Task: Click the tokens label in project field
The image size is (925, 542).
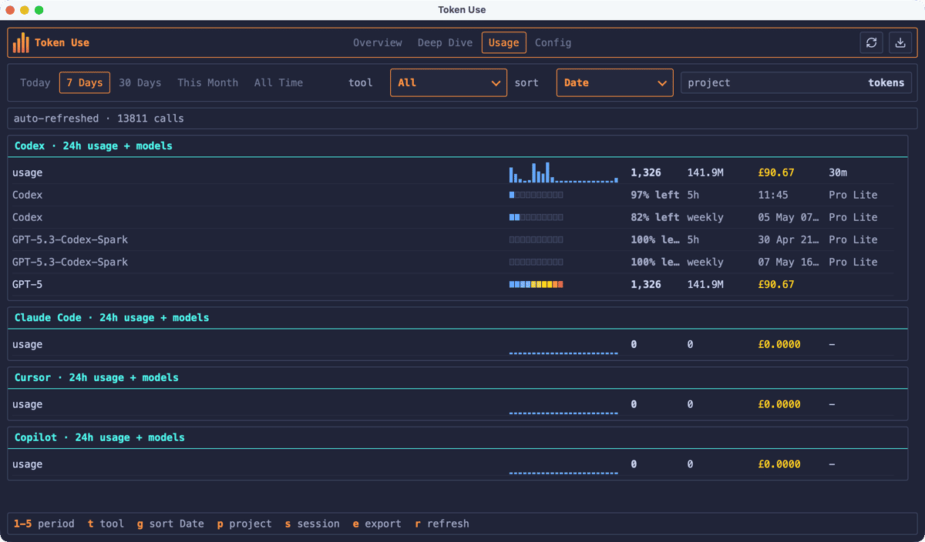Action: point(886,82)
